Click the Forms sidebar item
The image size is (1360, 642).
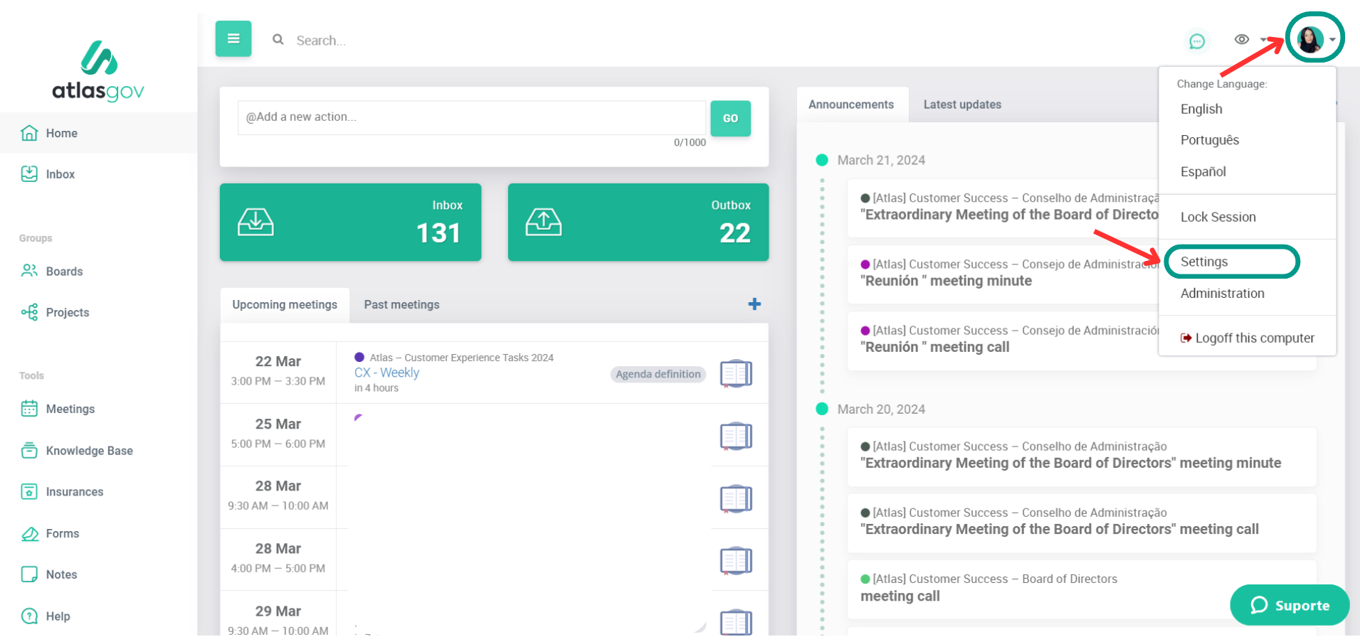(x=62, y=533)
